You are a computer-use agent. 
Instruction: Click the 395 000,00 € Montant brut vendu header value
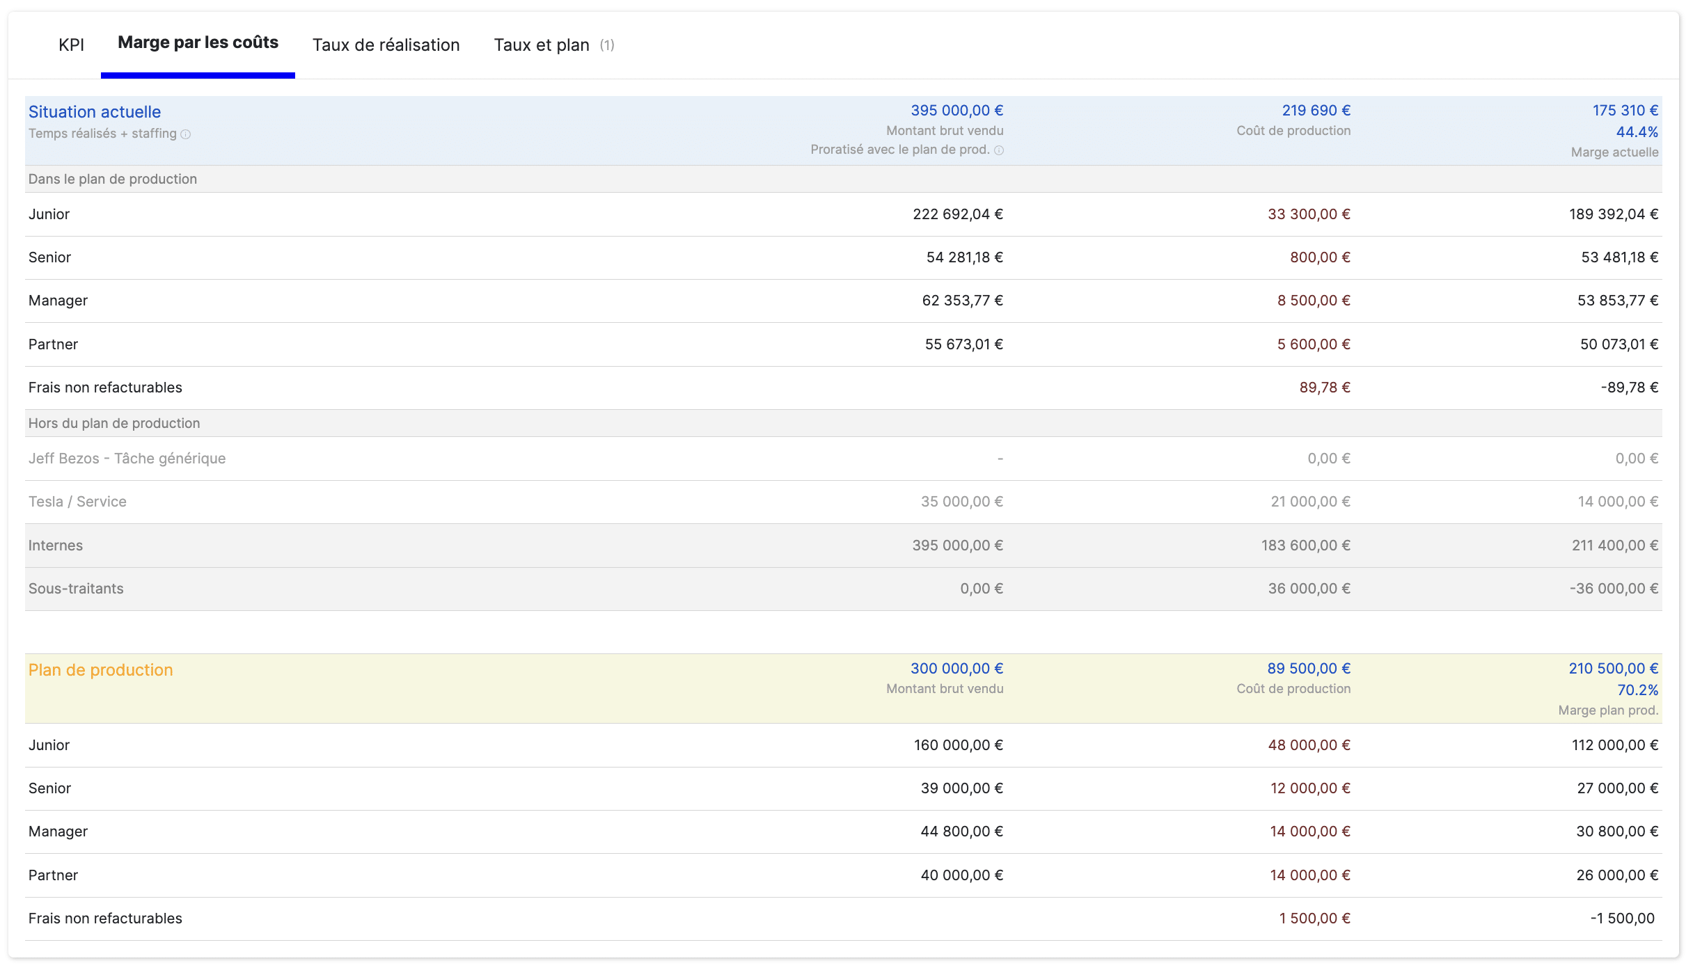pos(956,111)
